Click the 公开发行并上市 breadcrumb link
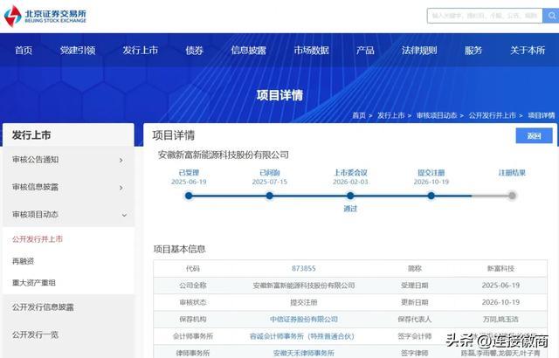Viewport: 559px width, 358px height. click(x=493, y=115)
